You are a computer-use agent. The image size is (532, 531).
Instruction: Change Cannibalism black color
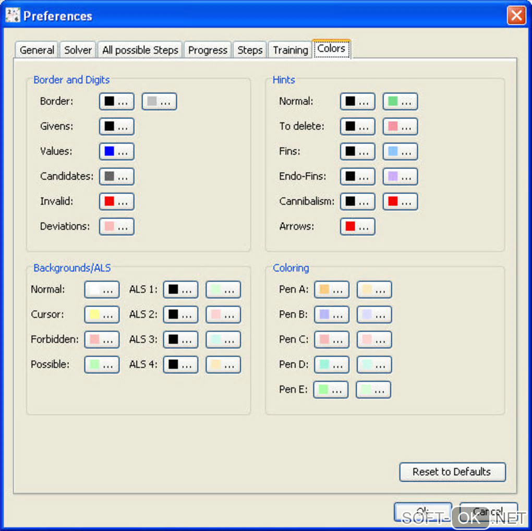point(358,201)
